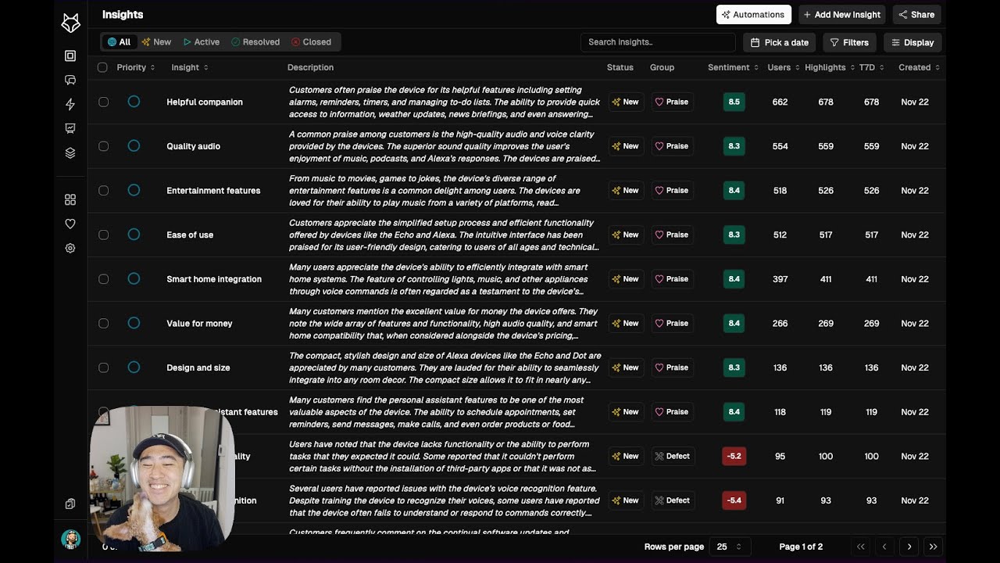Open the heart icon in the sidebar
1000x563 pixels.
click(x=70, y=224)
